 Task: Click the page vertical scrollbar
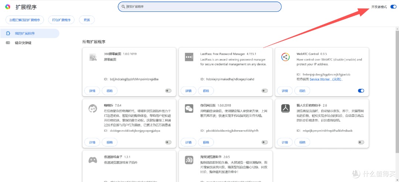[x=397, y=92]
